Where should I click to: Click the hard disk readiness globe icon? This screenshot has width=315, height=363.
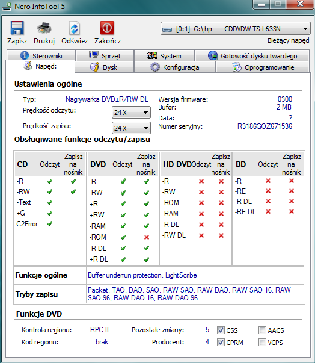212,55
